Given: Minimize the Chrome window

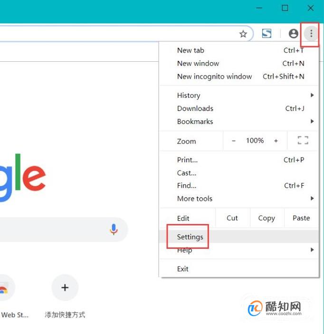Looking at the screenshot, I should (x=259, y=8).
